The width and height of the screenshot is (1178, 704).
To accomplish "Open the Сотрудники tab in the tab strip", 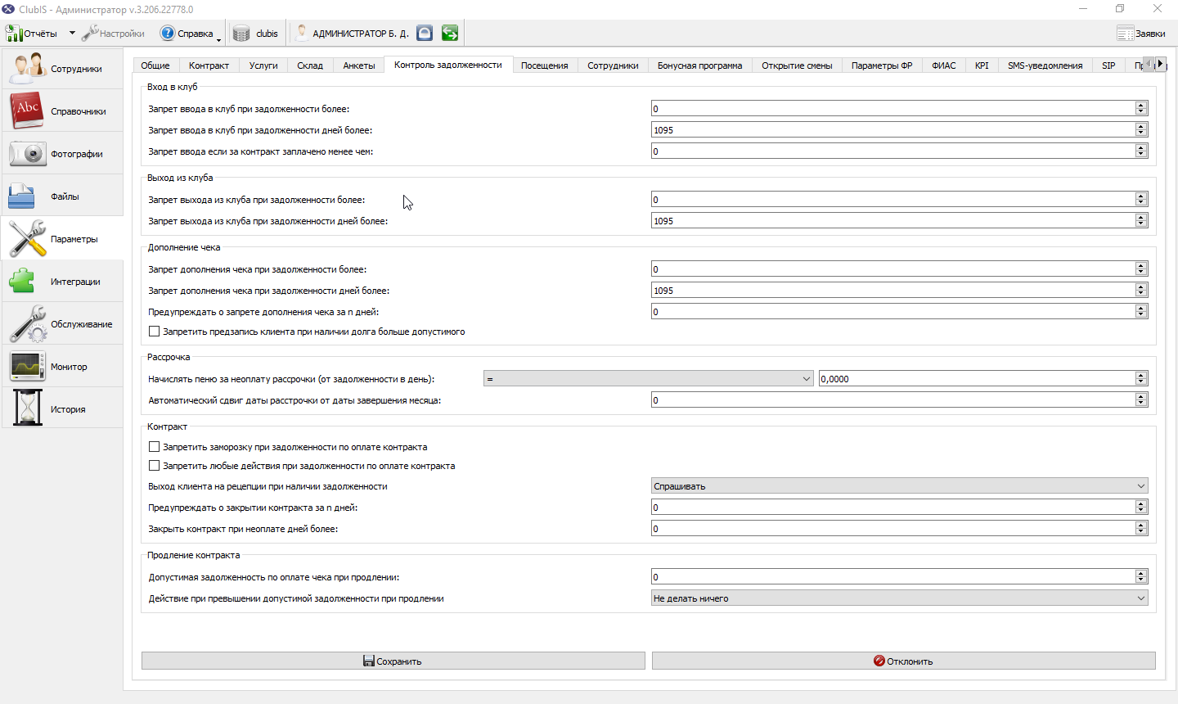I will pos(613,65).
